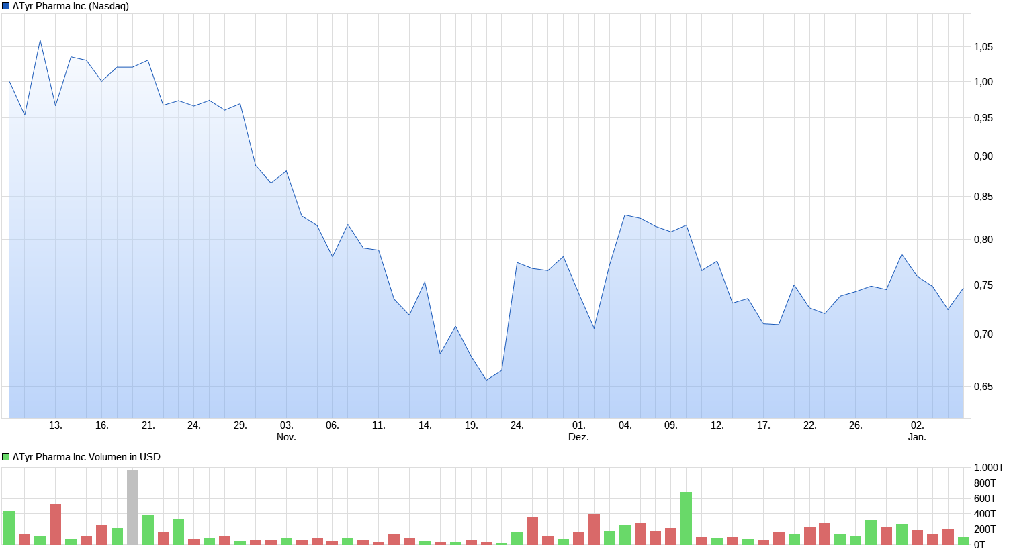Click the ATyr Pharma Inc Volumen in USD label
1011x555 pixels.
tap(86, 456)
